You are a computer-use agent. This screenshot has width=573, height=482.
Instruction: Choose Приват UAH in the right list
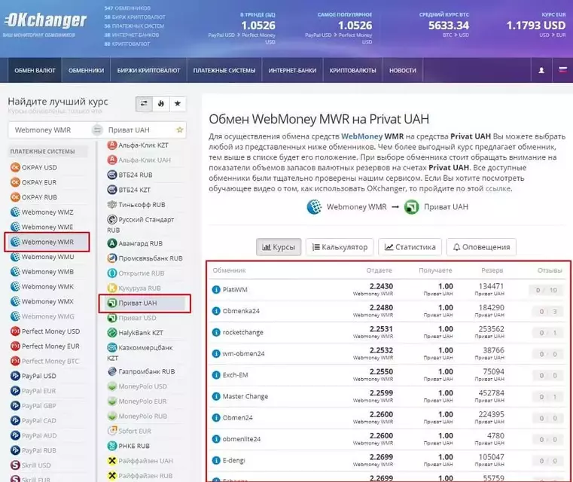click(145, 303)
